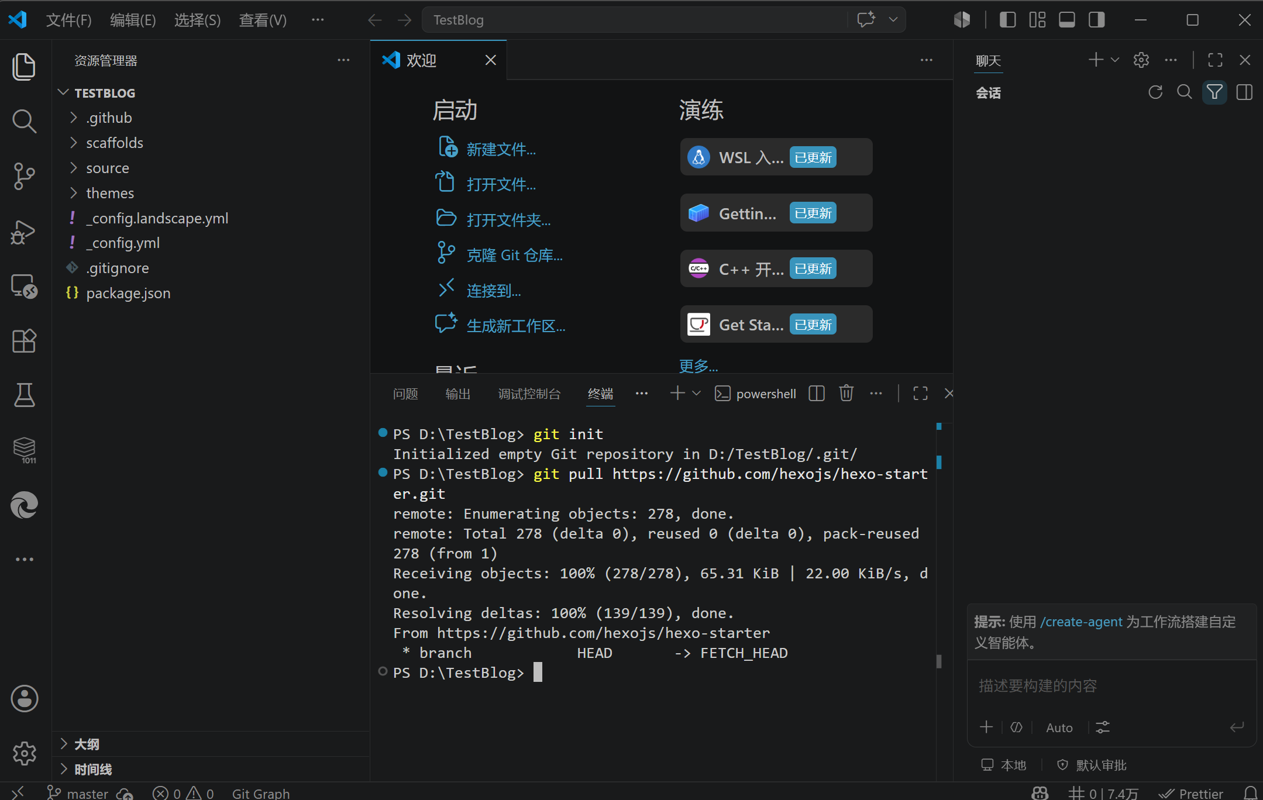Open Manage gear in activity bar
This screenshot has height=800, width=1263.
pyautogui.click(x=24, y=753)
